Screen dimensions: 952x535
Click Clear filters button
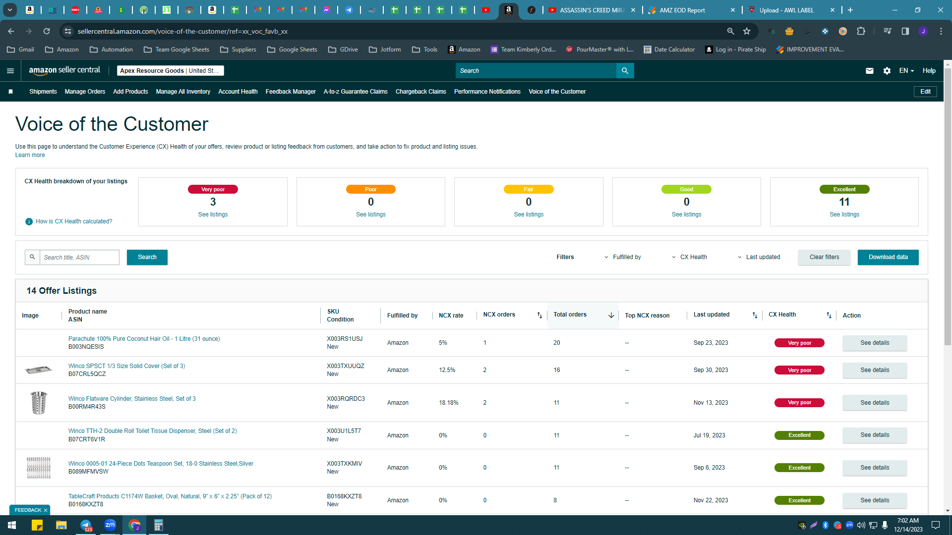(824, 257)
